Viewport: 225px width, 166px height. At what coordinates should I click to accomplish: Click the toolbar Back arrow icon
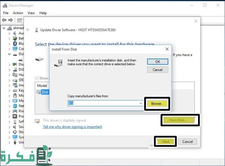5,20
